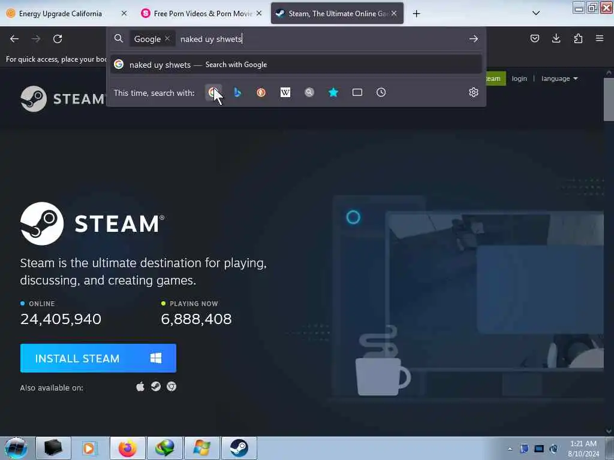This screenshot has height=460, width=614.
Task: Open the black box app in taskbar
Action: [53, 448]
